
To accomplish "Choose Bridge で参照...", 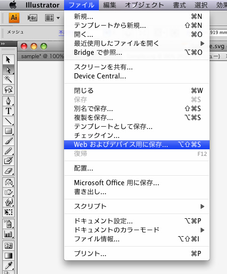I will click(x=137, y=52).
